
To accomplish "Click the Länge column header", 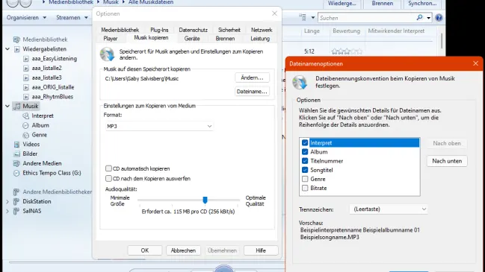I will tap(312, 31).
